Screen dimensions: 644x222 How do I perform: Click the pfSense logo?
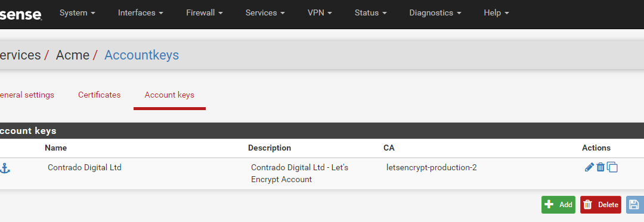tap(20, 14)
